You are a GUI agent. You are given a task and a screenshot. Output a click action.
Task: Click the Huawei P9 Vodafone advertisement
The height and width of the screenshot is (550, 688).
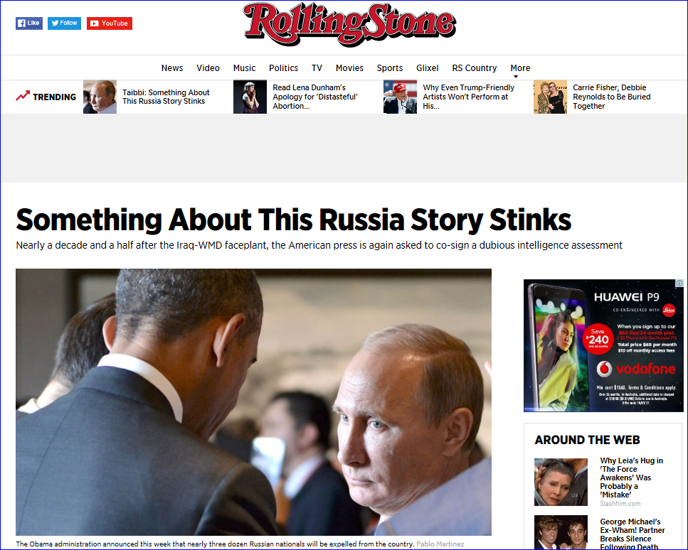point(603,346)
